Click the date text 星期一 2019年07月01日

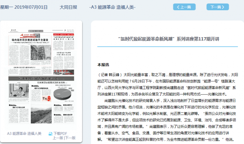pyautogui.click(x=24, y=7)
